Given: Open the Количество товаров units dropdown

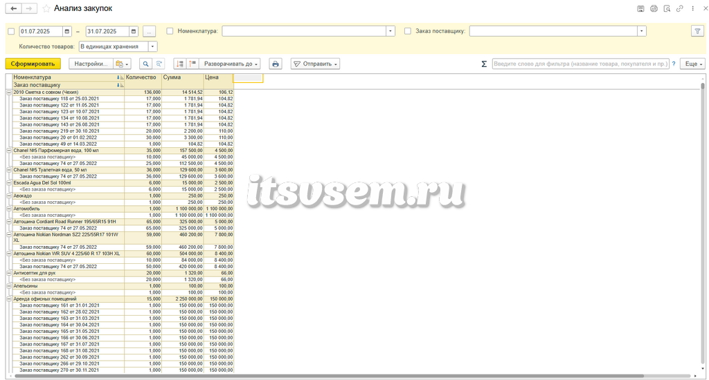Looking at the screenshot, I should (152, 46).
